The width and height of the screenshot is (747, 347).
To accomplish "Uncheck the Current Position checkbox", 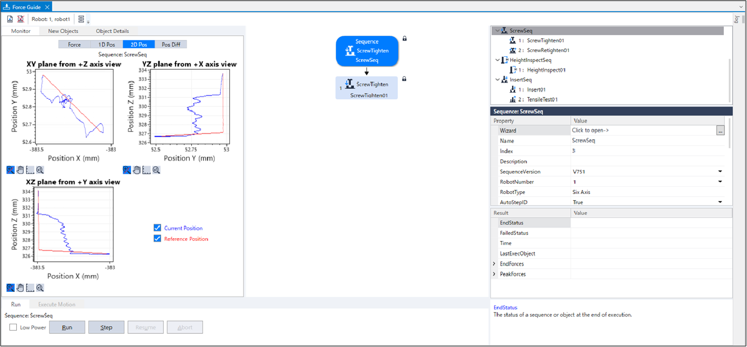I will 157,228.
